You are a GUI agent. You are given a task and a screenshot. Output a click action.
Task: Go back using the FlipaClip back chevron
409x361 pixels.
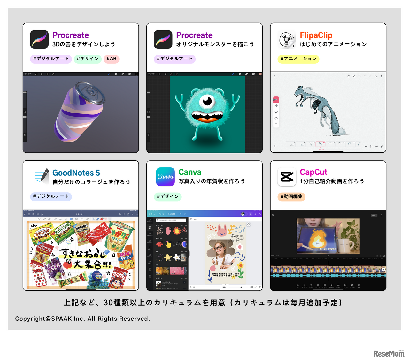(x=274, y=76)
